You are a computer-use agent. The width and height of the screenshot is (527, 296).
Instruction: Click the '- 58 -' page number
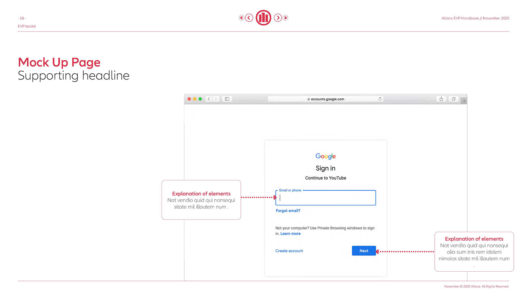coord(22,18)
